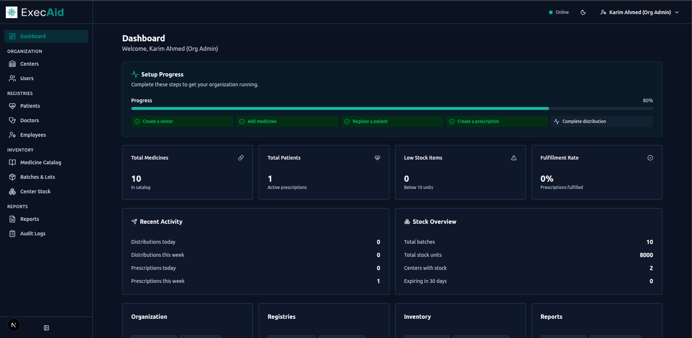Click the setup progress bar
This screenshot has height=338, width=692.
[x=392, y=108]
